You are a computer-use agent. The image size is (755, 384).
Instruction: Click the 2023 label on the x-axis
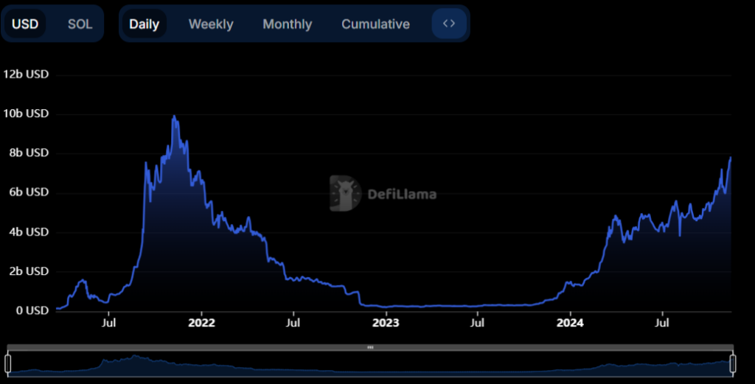click(386, 322)
